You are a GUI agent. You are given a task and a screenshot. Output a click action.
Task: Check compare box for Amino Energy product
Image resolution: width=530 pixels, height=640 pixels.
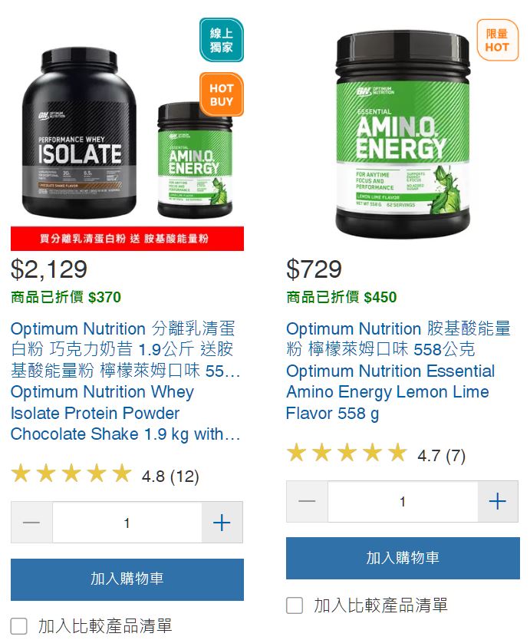click(x=295, y=605)
